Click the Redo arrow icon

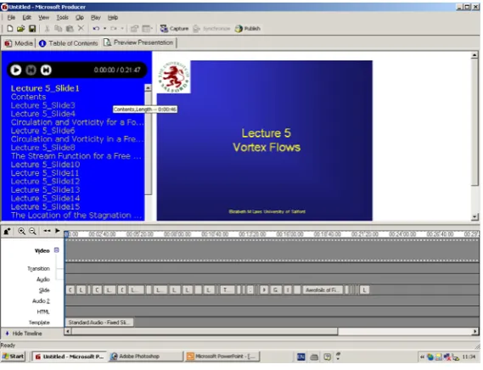114,29
